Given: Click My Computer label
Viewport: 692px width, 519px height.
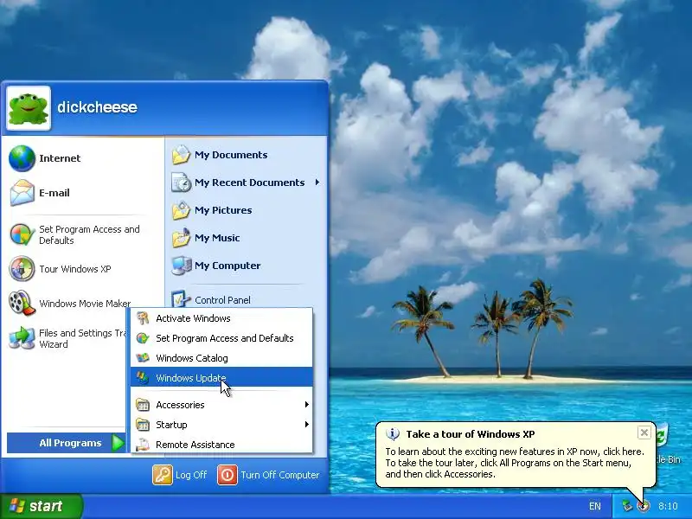Looking at the screenshot, I should click(x=227, y=266).
